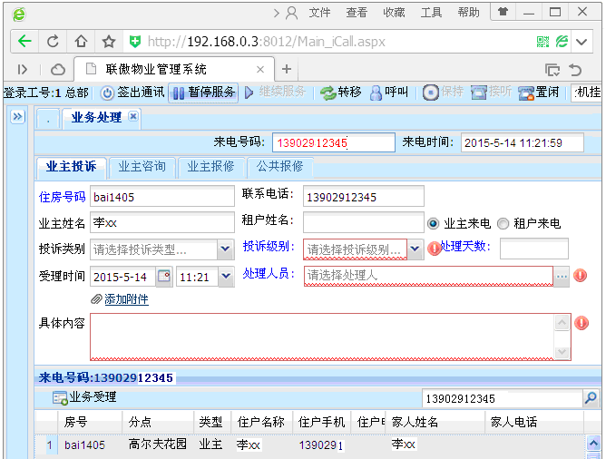Select the 租户来电 radio button
This screenshot has width=606, height=459.
click(503, 223)
